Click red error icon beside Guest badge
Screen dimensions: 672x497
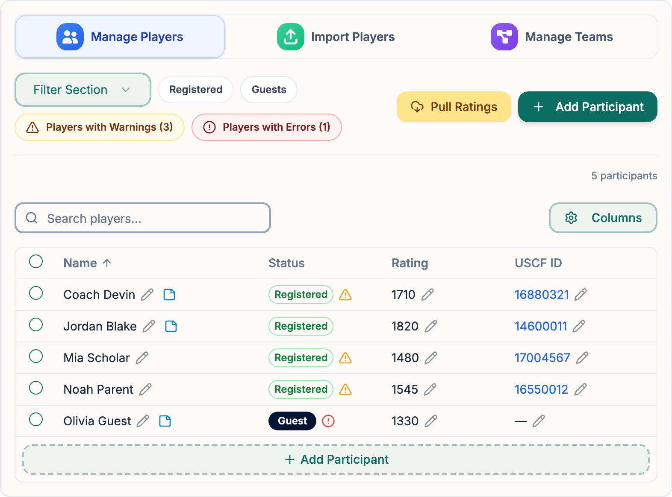(328, 421)
